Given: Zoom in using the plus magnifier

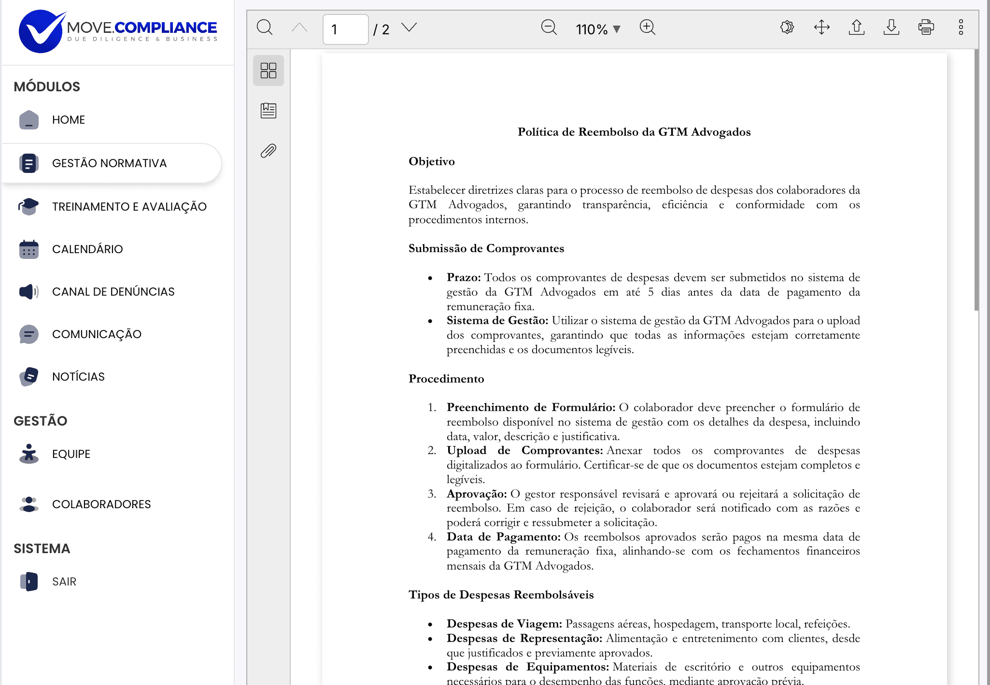Looking at the screenshot, I should click(647, 28).
